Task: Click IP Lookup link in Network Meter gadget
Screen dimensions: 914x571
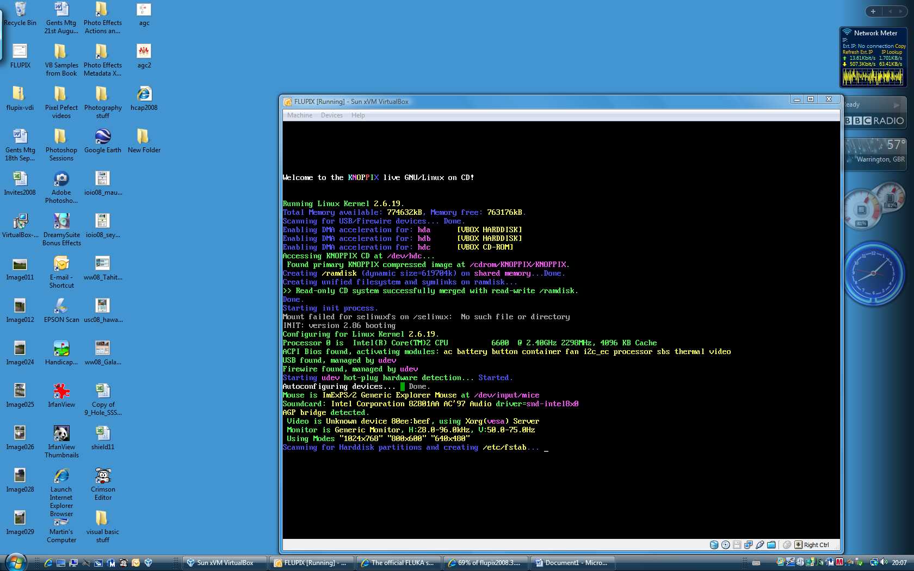Action: click(892, 52)
